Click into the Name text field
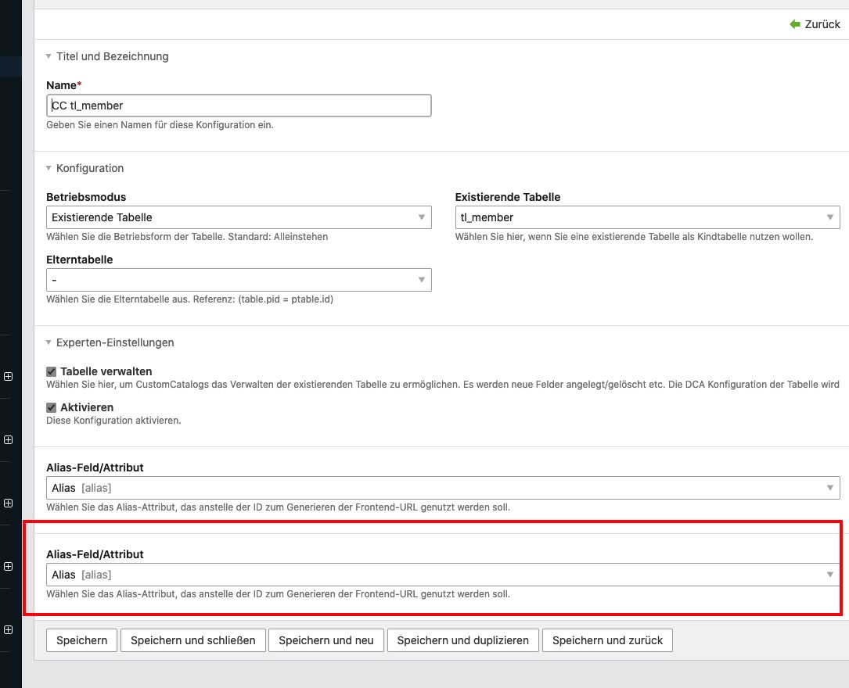The height and width of the screenshot is (688, 849). [239, 106]
